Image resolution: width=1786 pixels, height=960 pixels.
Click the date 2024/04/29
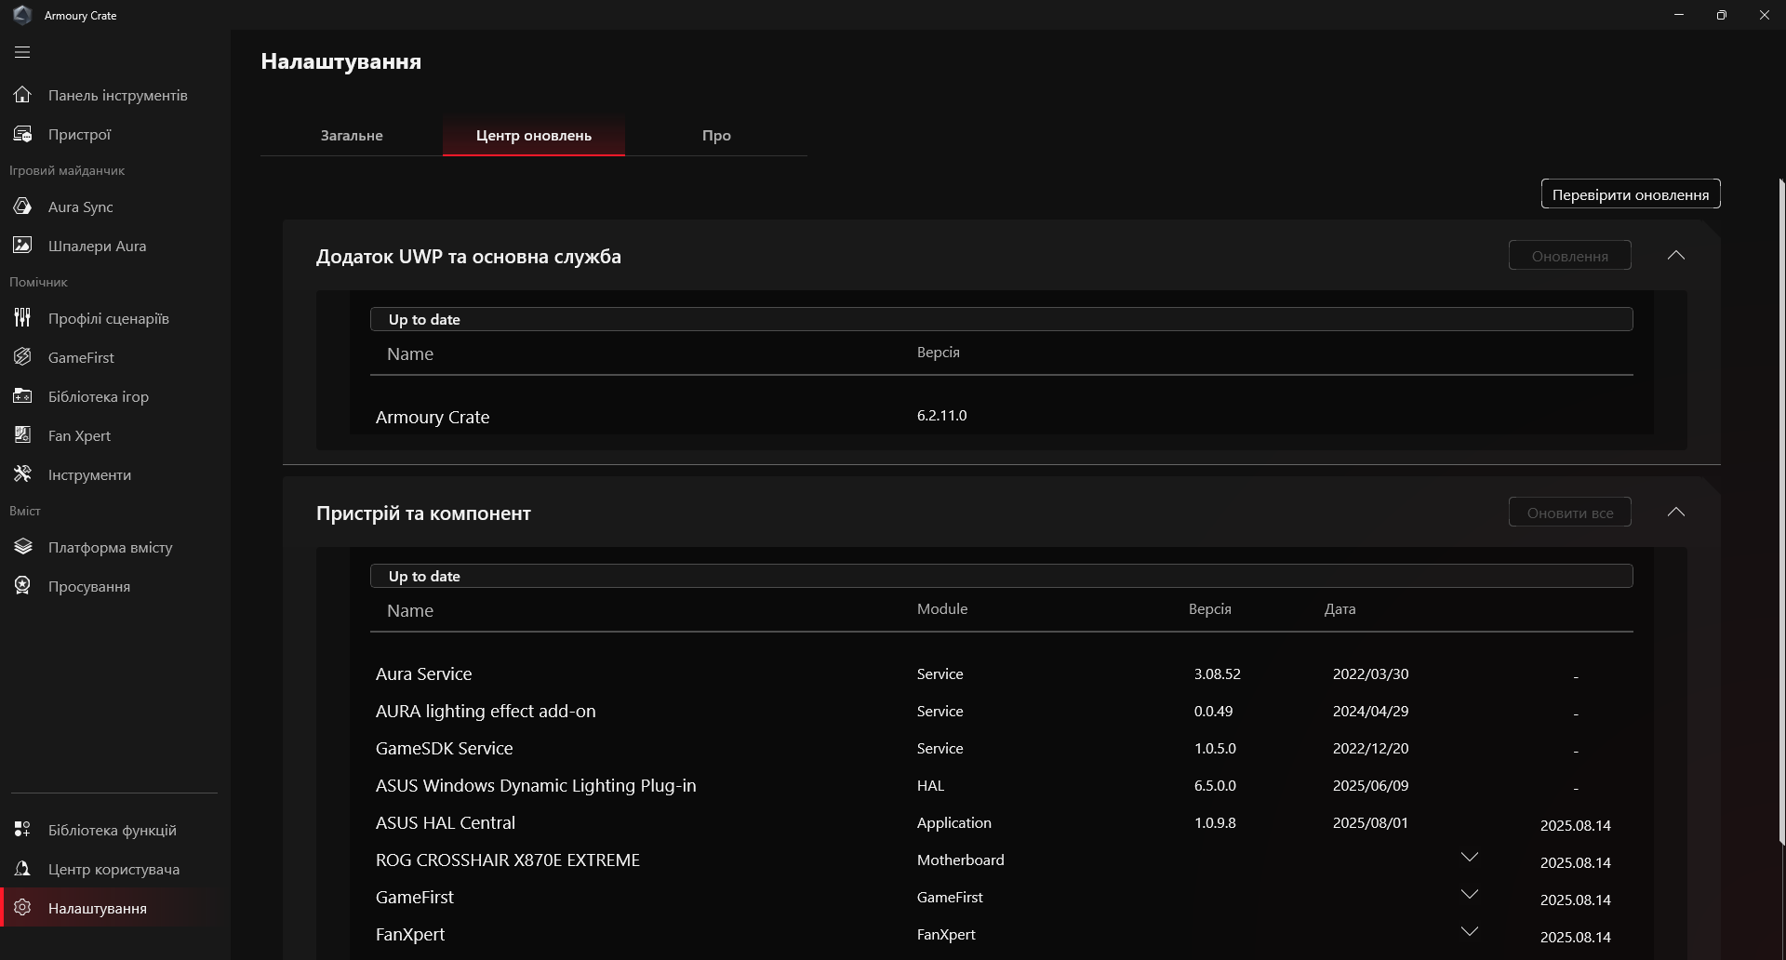1370,711
